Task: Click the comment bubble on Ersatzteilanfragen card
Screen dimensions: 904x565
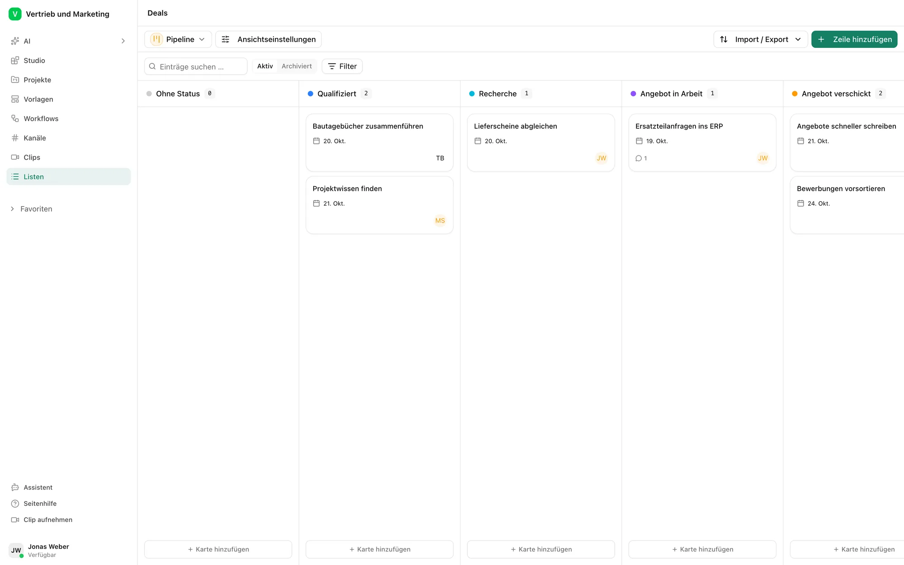Action: point(639,159)
